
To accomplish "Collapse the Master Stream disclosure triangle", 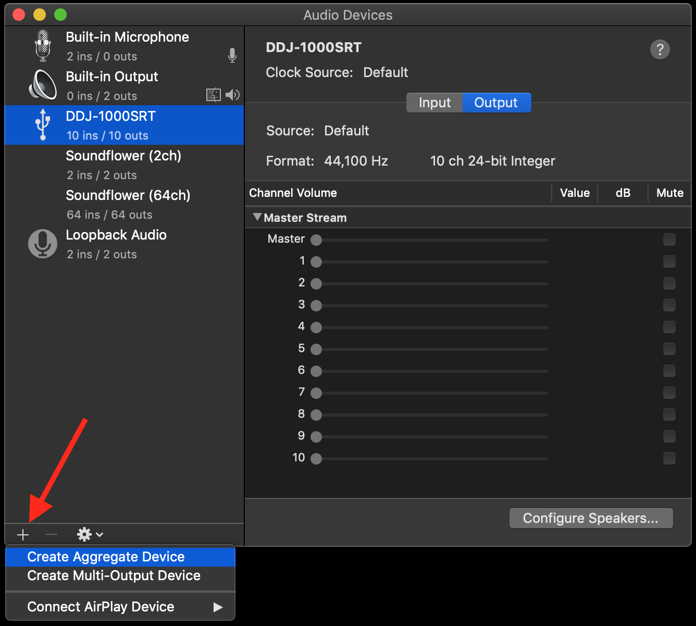I will 257,217.
